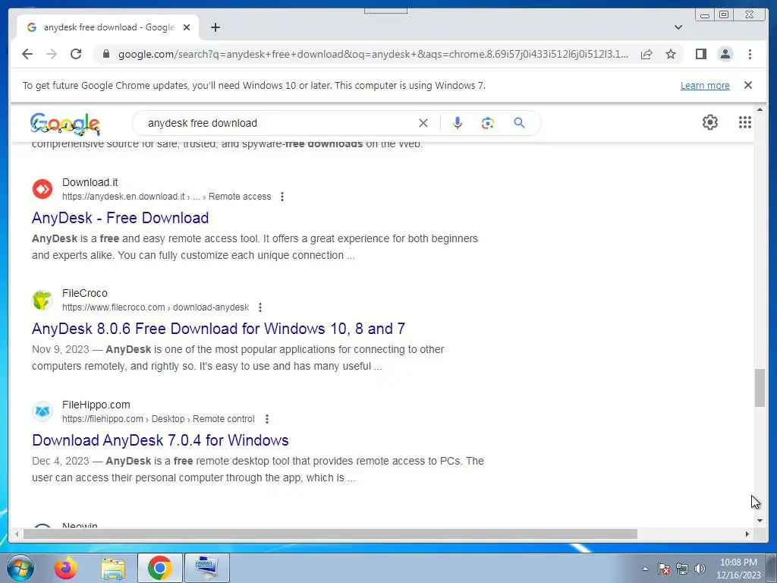Click the scroll up arrow

click(760, 109)
